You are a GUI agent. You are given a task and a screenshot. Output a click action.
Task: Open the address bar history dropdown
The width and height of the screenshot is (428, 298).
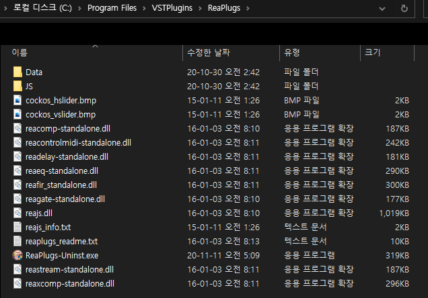point(382,9)
